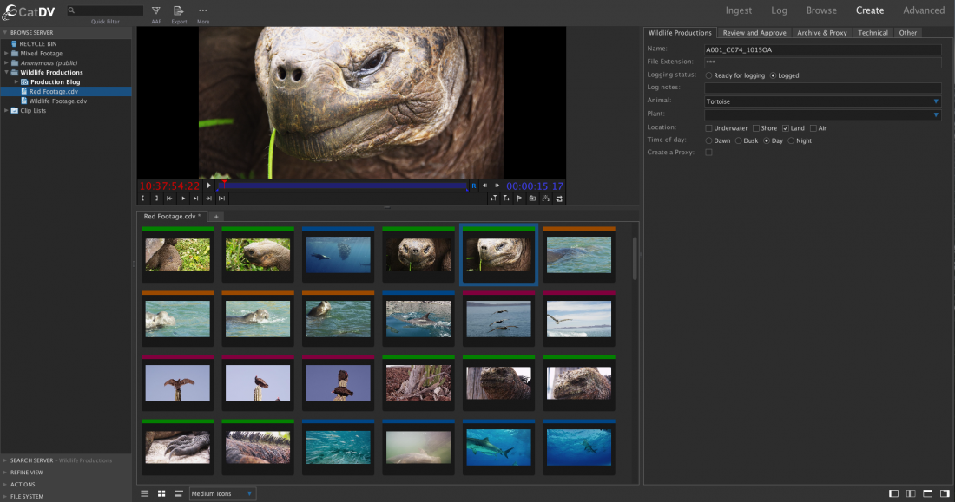Switch to the Review and Approve tab
Viewport: 955px width, 502px height.
point(754,33)
